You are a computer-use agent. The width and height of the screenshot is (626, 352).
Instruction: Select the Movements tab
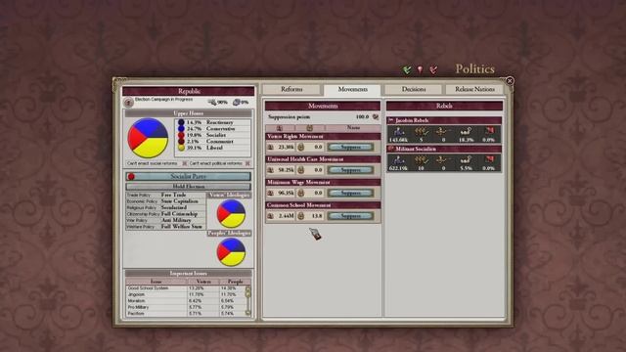click(x=352, y=89)
